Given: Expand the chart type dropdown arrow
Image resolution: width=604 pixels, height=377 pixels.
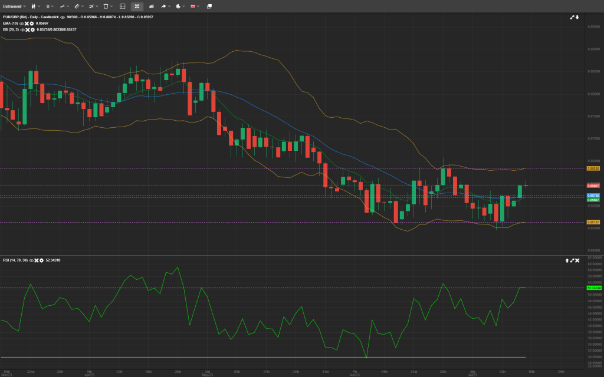Looking at the screenshot, I should point(39,6).
